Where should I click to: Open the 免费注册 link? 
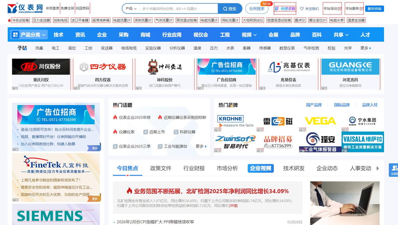click(67, 8)
